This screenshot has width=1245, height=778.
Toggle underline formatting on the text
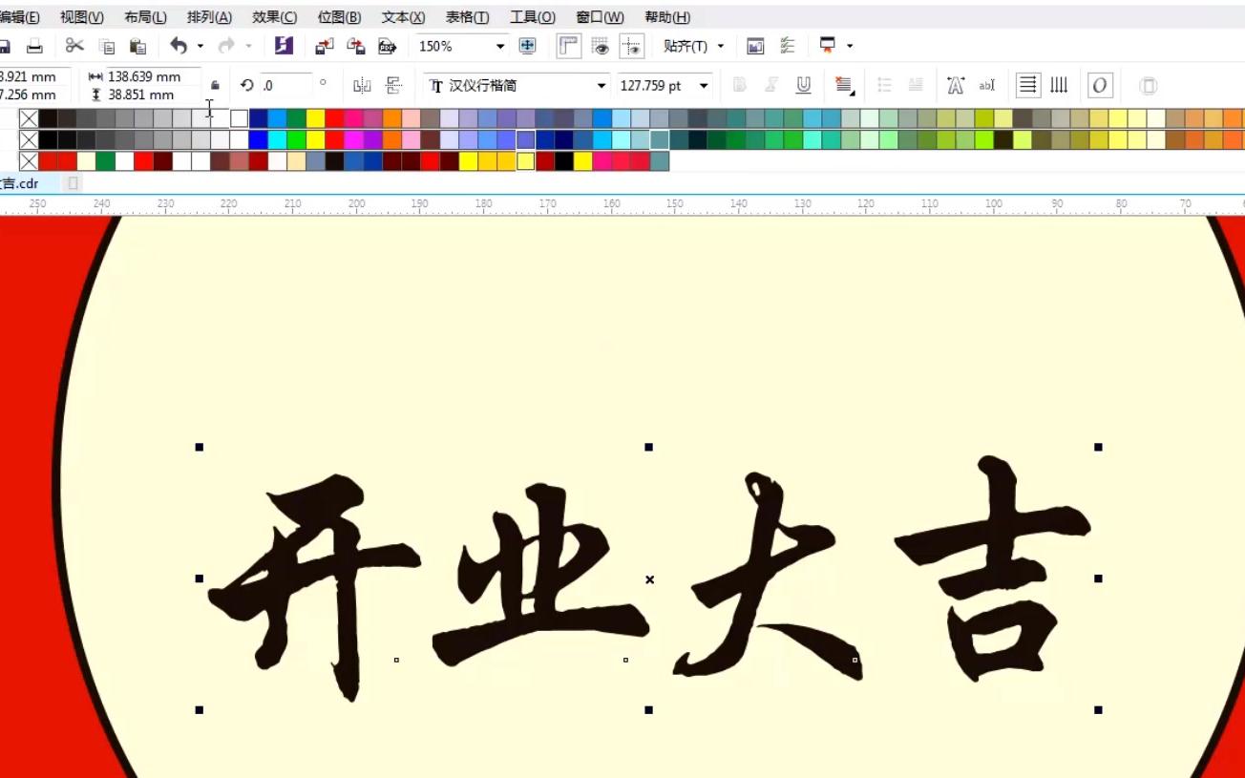(x=803, y=85)
